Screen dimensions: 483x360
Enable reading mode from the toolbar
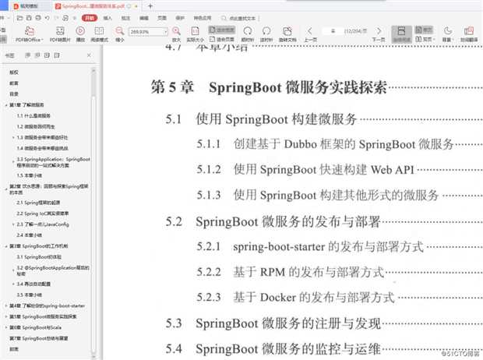pos(99,34)
